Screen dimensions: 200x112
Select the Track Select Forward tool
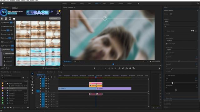(32, 76)
